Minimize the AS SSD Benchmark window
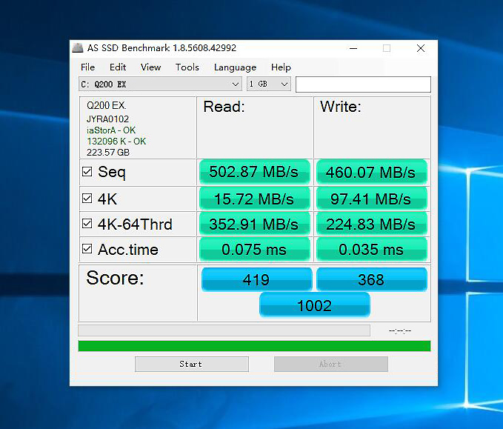The image size is (503, 429). 352,48
